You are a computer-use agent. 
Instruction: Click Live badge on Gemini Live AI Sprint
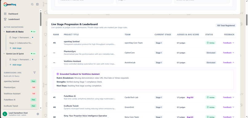(x=33, y=54)
